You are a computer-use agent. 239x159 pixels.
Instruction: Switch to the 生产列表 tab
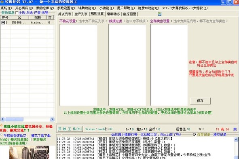(81, 14)
